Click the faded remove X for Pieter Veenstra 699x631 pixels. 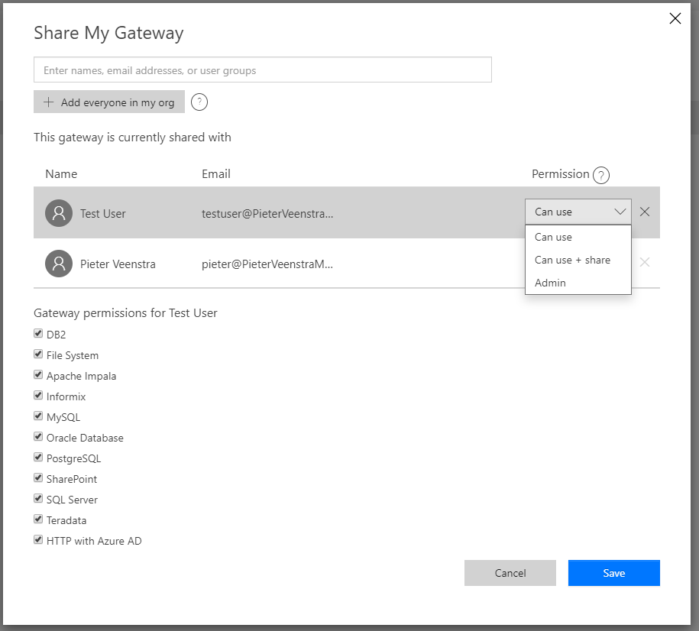[645, 262]
